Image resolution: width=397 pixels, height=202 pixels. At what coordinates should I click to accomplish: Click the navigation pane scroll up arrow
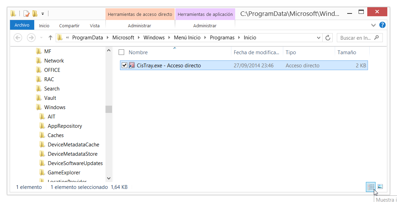click(109, 50)
